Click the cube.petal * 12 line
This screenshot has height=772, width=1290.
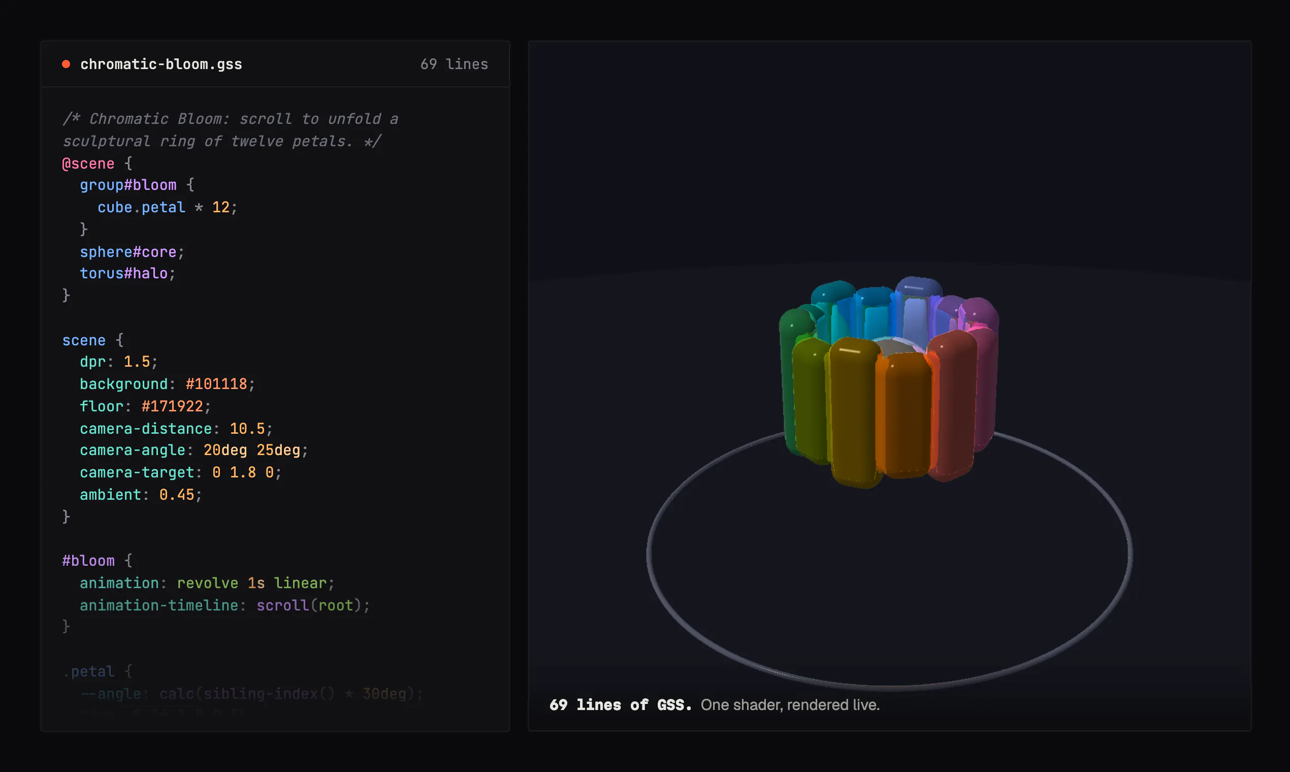coord(168,207)
